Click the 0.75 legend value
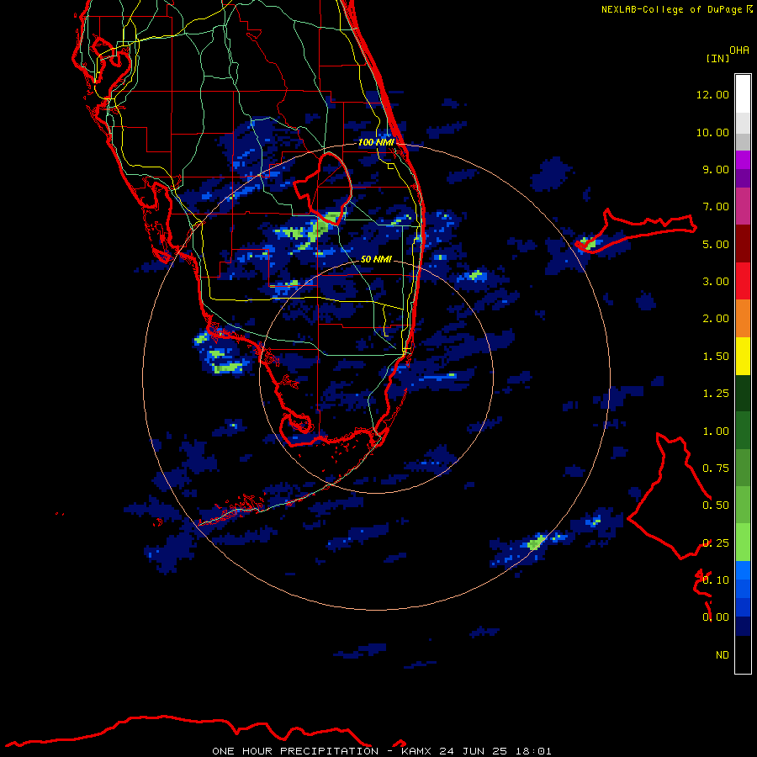The image size is (757, 757). point(716,468)
